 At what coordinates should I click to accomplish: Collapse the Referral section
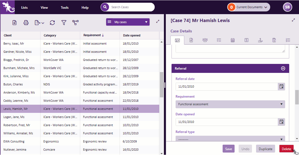point(283,68)
